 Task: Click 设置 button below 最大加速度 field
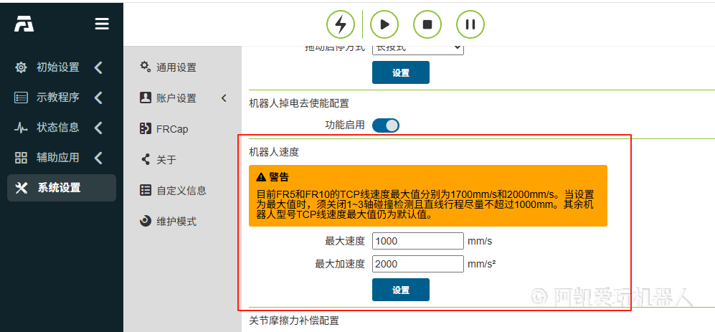pyautogui.click(x=401, y=290)
